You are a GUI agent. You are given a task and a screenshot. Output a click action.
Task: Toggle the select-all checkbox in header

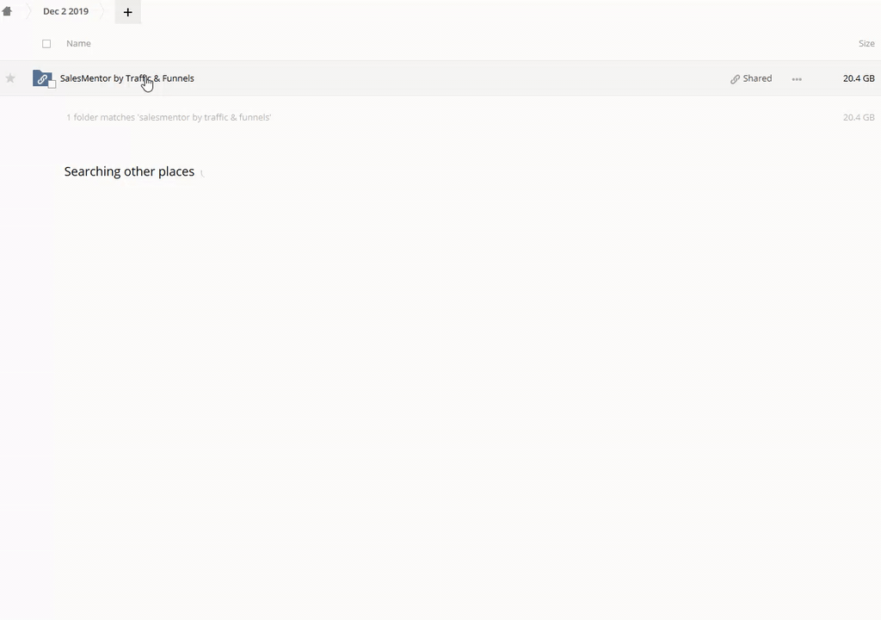point(46,44)
